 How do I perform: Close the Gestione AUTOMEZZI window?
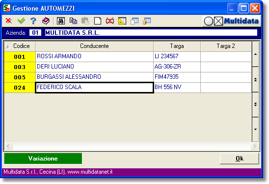tap(255, 8)
